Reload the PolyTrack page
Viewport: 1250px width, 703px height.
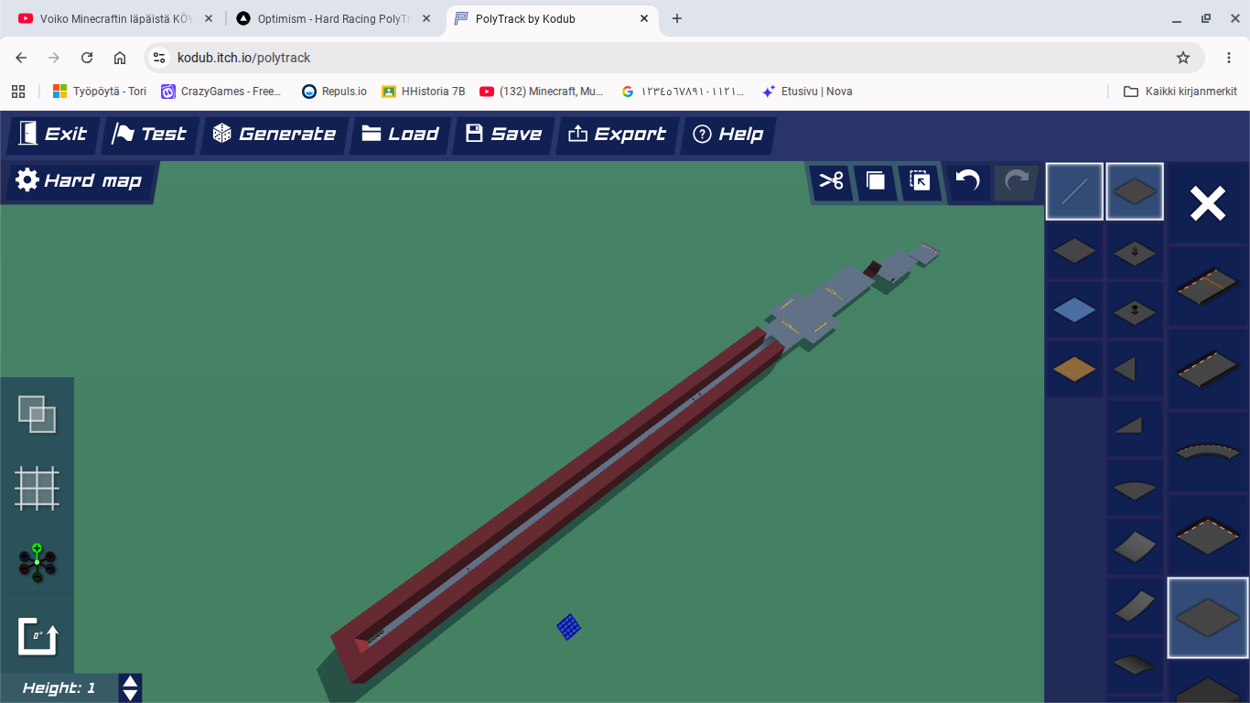click(87, 58)
